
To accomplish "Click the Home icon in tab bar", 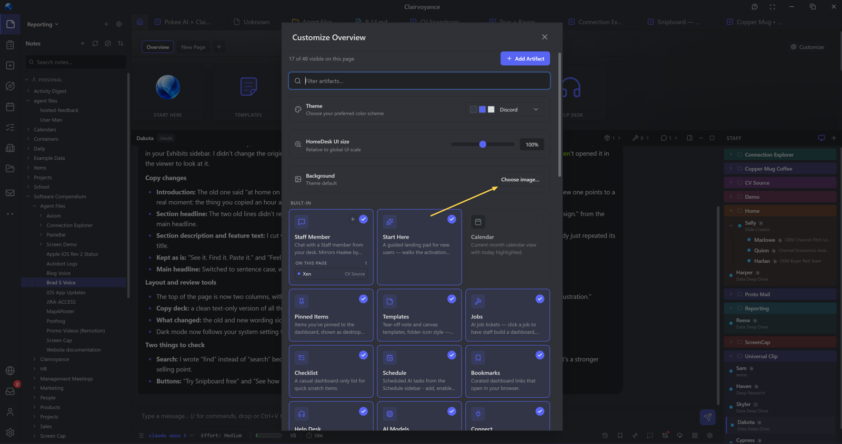I will [x=140, y=22].
